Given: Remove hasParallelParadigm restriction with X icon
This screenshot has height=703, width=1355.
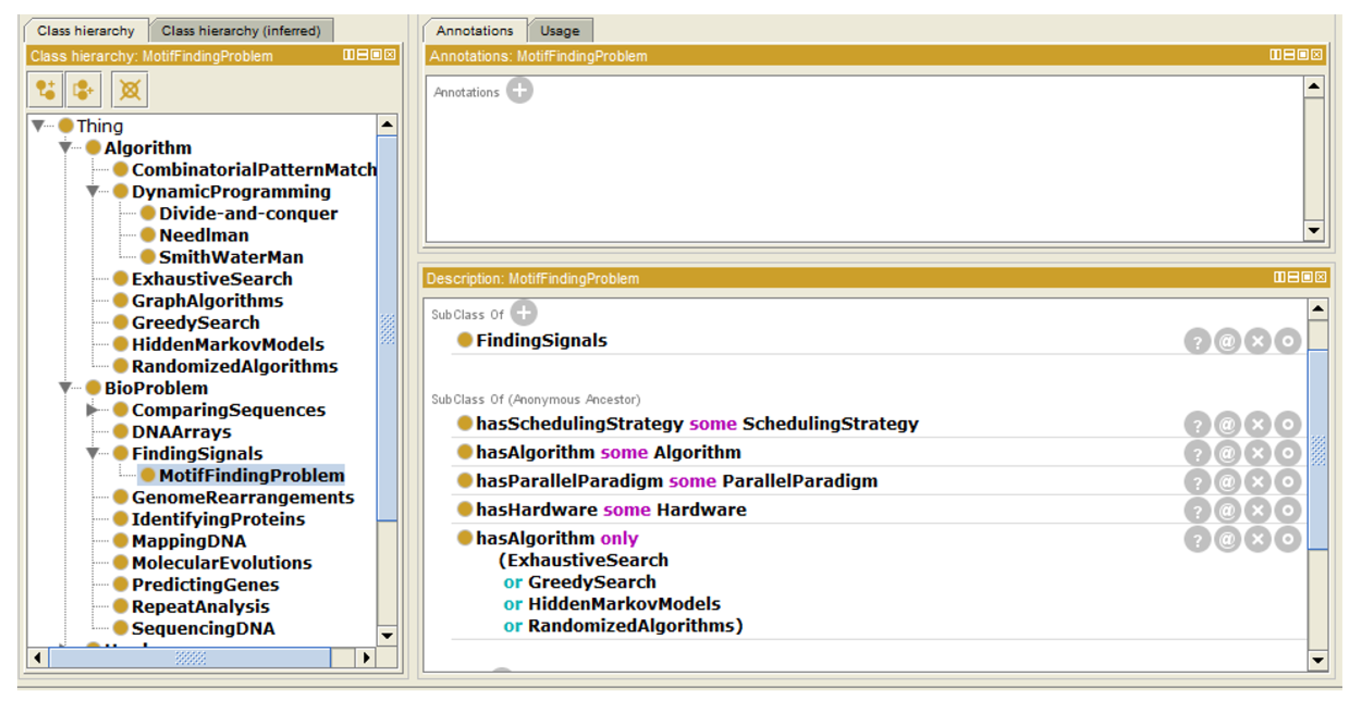Looking at the screenshot, I should 1258,481.
